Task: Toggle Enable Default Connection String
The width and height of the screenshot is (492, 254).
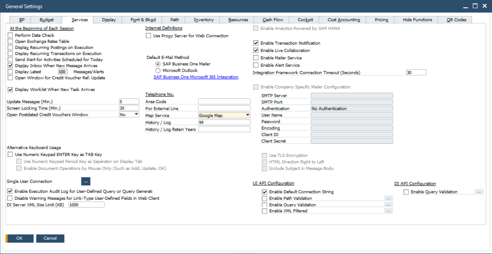Action: tap(265, 192)
